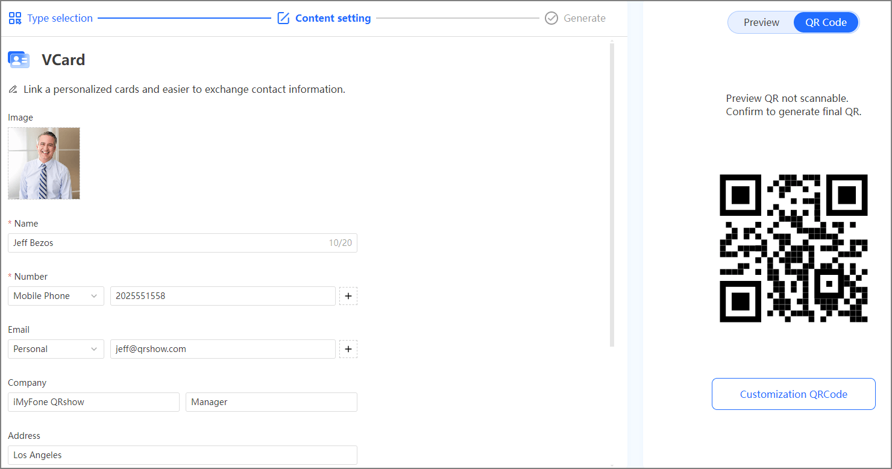892x469 pixels.
Task: Click the Company label
Action: [27, 383]
